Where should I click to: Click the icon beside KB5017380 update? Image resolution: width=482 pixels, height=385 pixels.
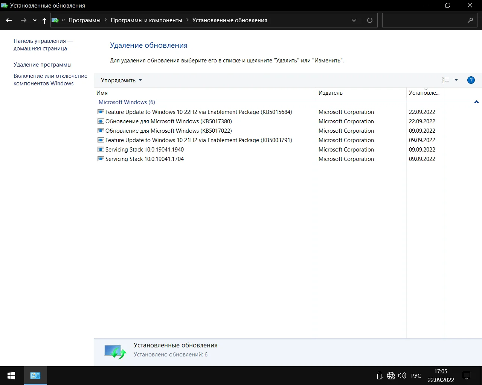pos(101,121)
